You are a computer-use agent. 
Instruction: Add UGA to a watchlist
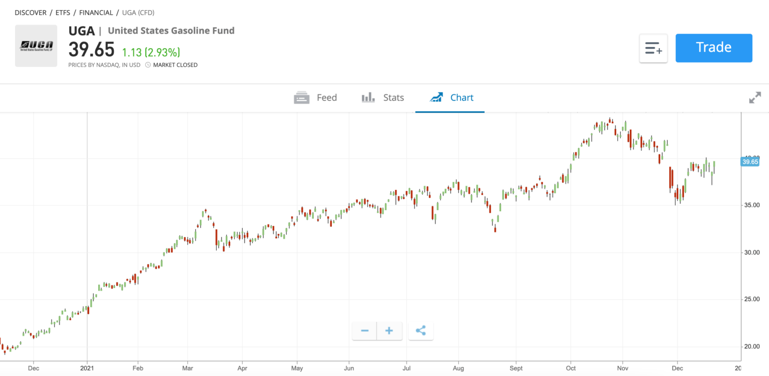(x=653, y=48)
